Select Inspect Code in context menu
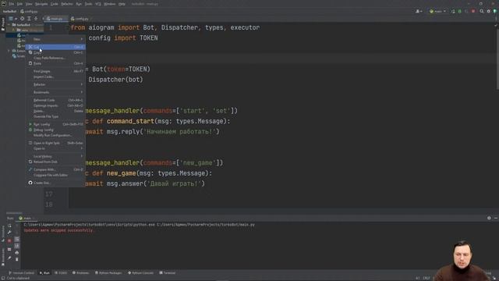Image resolution: width=499 pixels, height=281 pixels. coord(55,76)
